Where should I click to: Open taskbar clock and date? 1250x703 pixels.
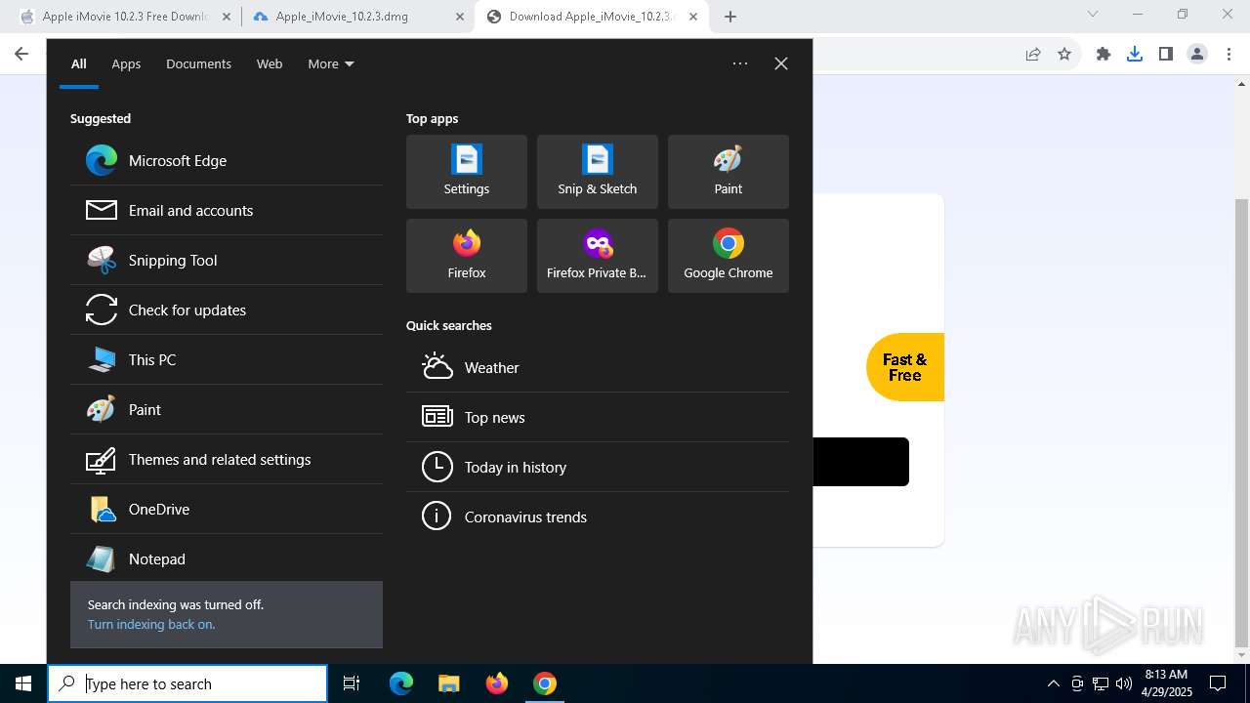1166,683
